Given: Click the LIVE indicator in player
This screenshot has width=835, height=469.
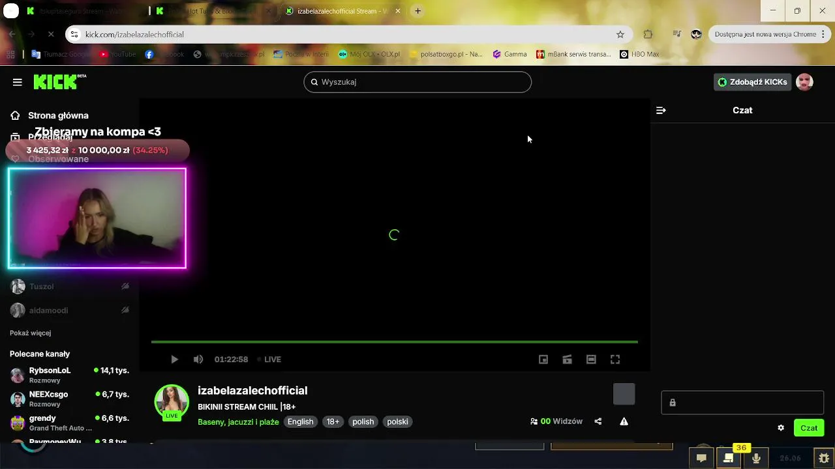Looking at the screenshot, I should pos(269,360).
